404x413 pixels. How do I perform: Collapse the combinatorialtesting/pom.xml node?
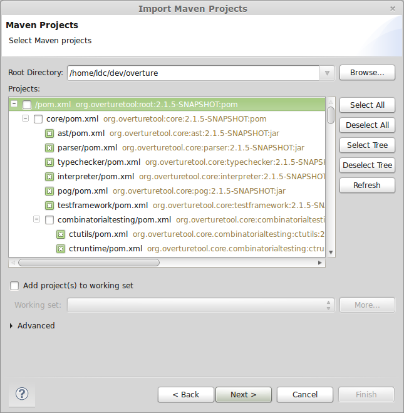click(37, 220)
